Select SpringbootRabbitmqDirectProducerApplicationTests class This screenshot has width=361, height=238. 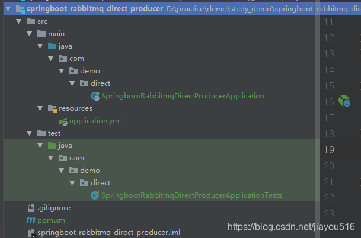coord(191,195)
